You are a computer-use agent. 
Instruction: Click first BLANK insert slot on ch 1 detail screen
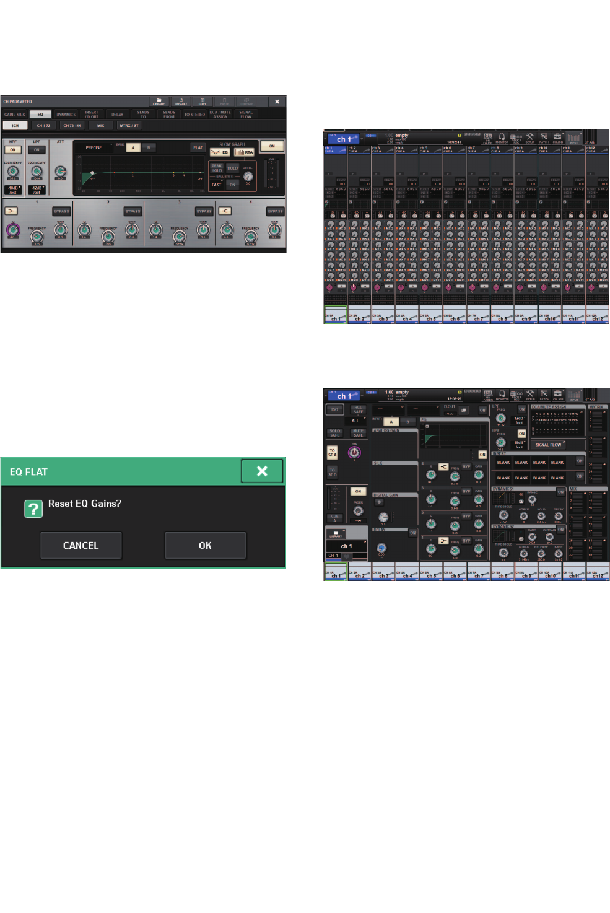point(503,462)
